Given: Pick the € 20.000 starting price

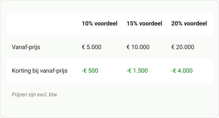Looking at the screenshot, I should point(183,47).
